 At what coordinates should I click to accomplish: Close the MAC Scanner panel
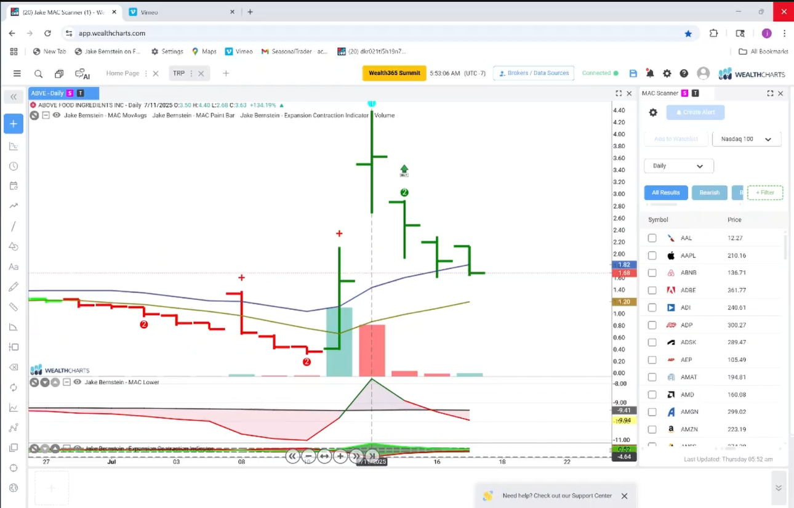(x=780, y=94)
